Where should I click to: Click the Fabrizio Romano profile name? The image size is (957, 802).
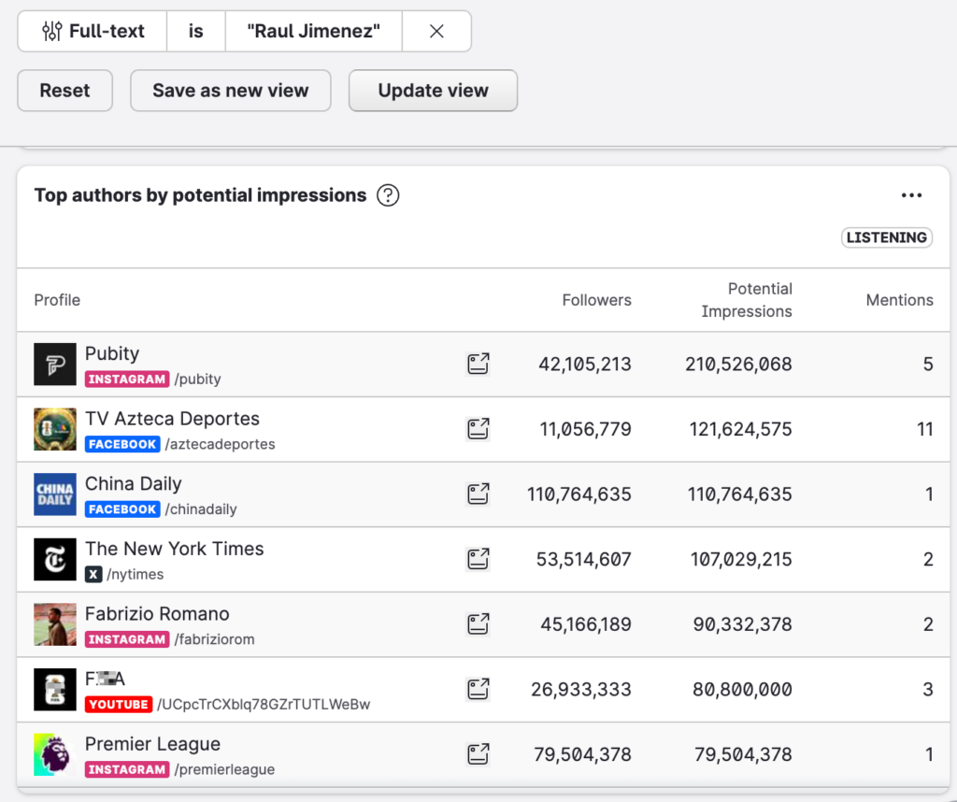point(157,614)
